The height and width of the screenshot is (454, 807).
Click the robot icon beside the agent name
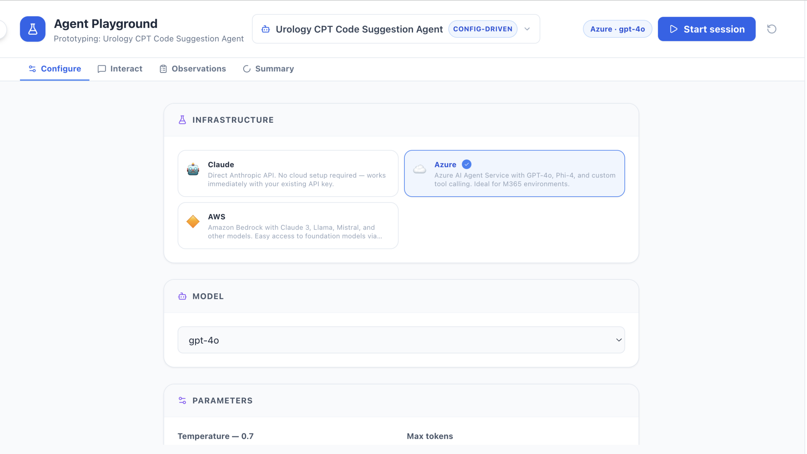[x=265, y=29]
